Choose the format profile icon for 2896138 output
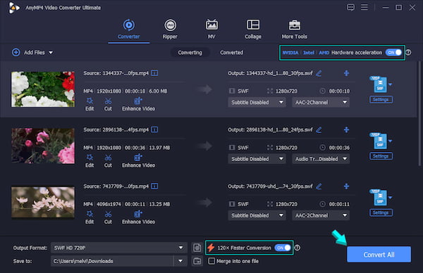 [381, 141]
